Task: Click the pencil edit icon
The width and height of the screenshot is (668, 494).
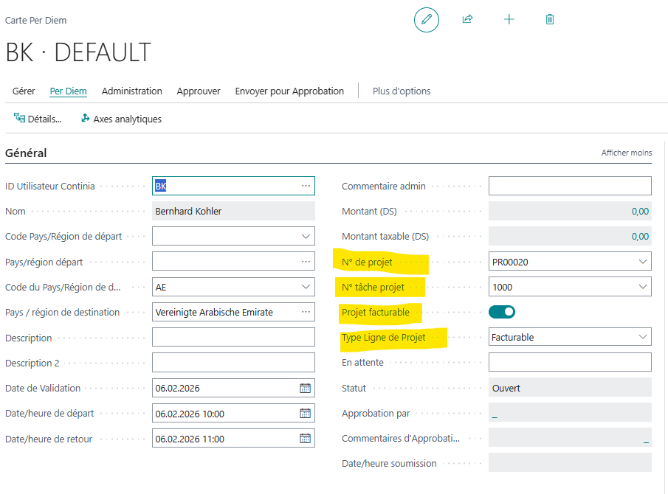Action: (426, 20)
